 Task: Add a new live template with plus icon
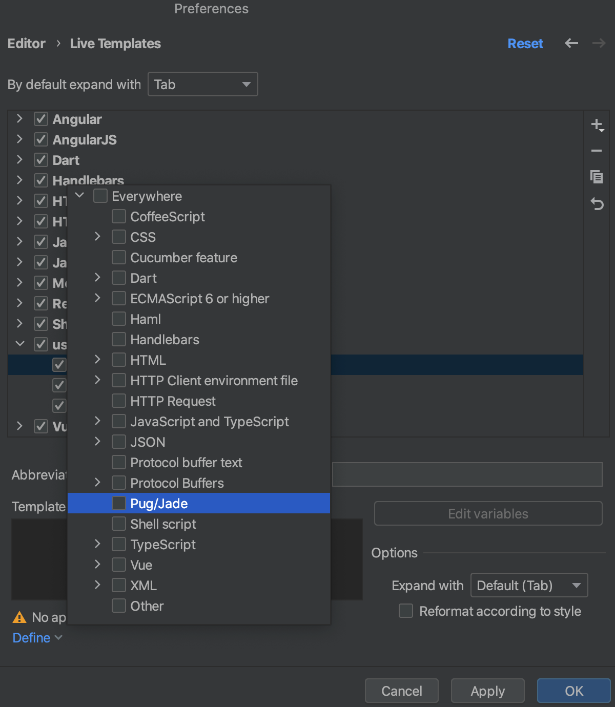pyautogui.click(x=597, y=125)
